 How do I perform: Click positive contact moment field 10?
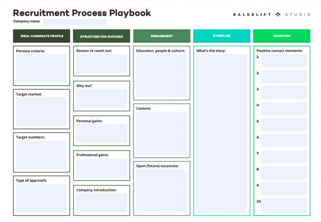tap(284, 205)
